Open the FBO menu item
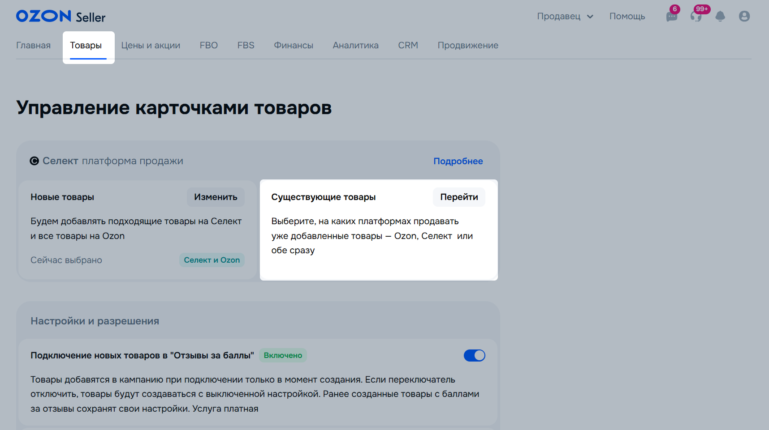769x430 pixels. tap(209, 45)
